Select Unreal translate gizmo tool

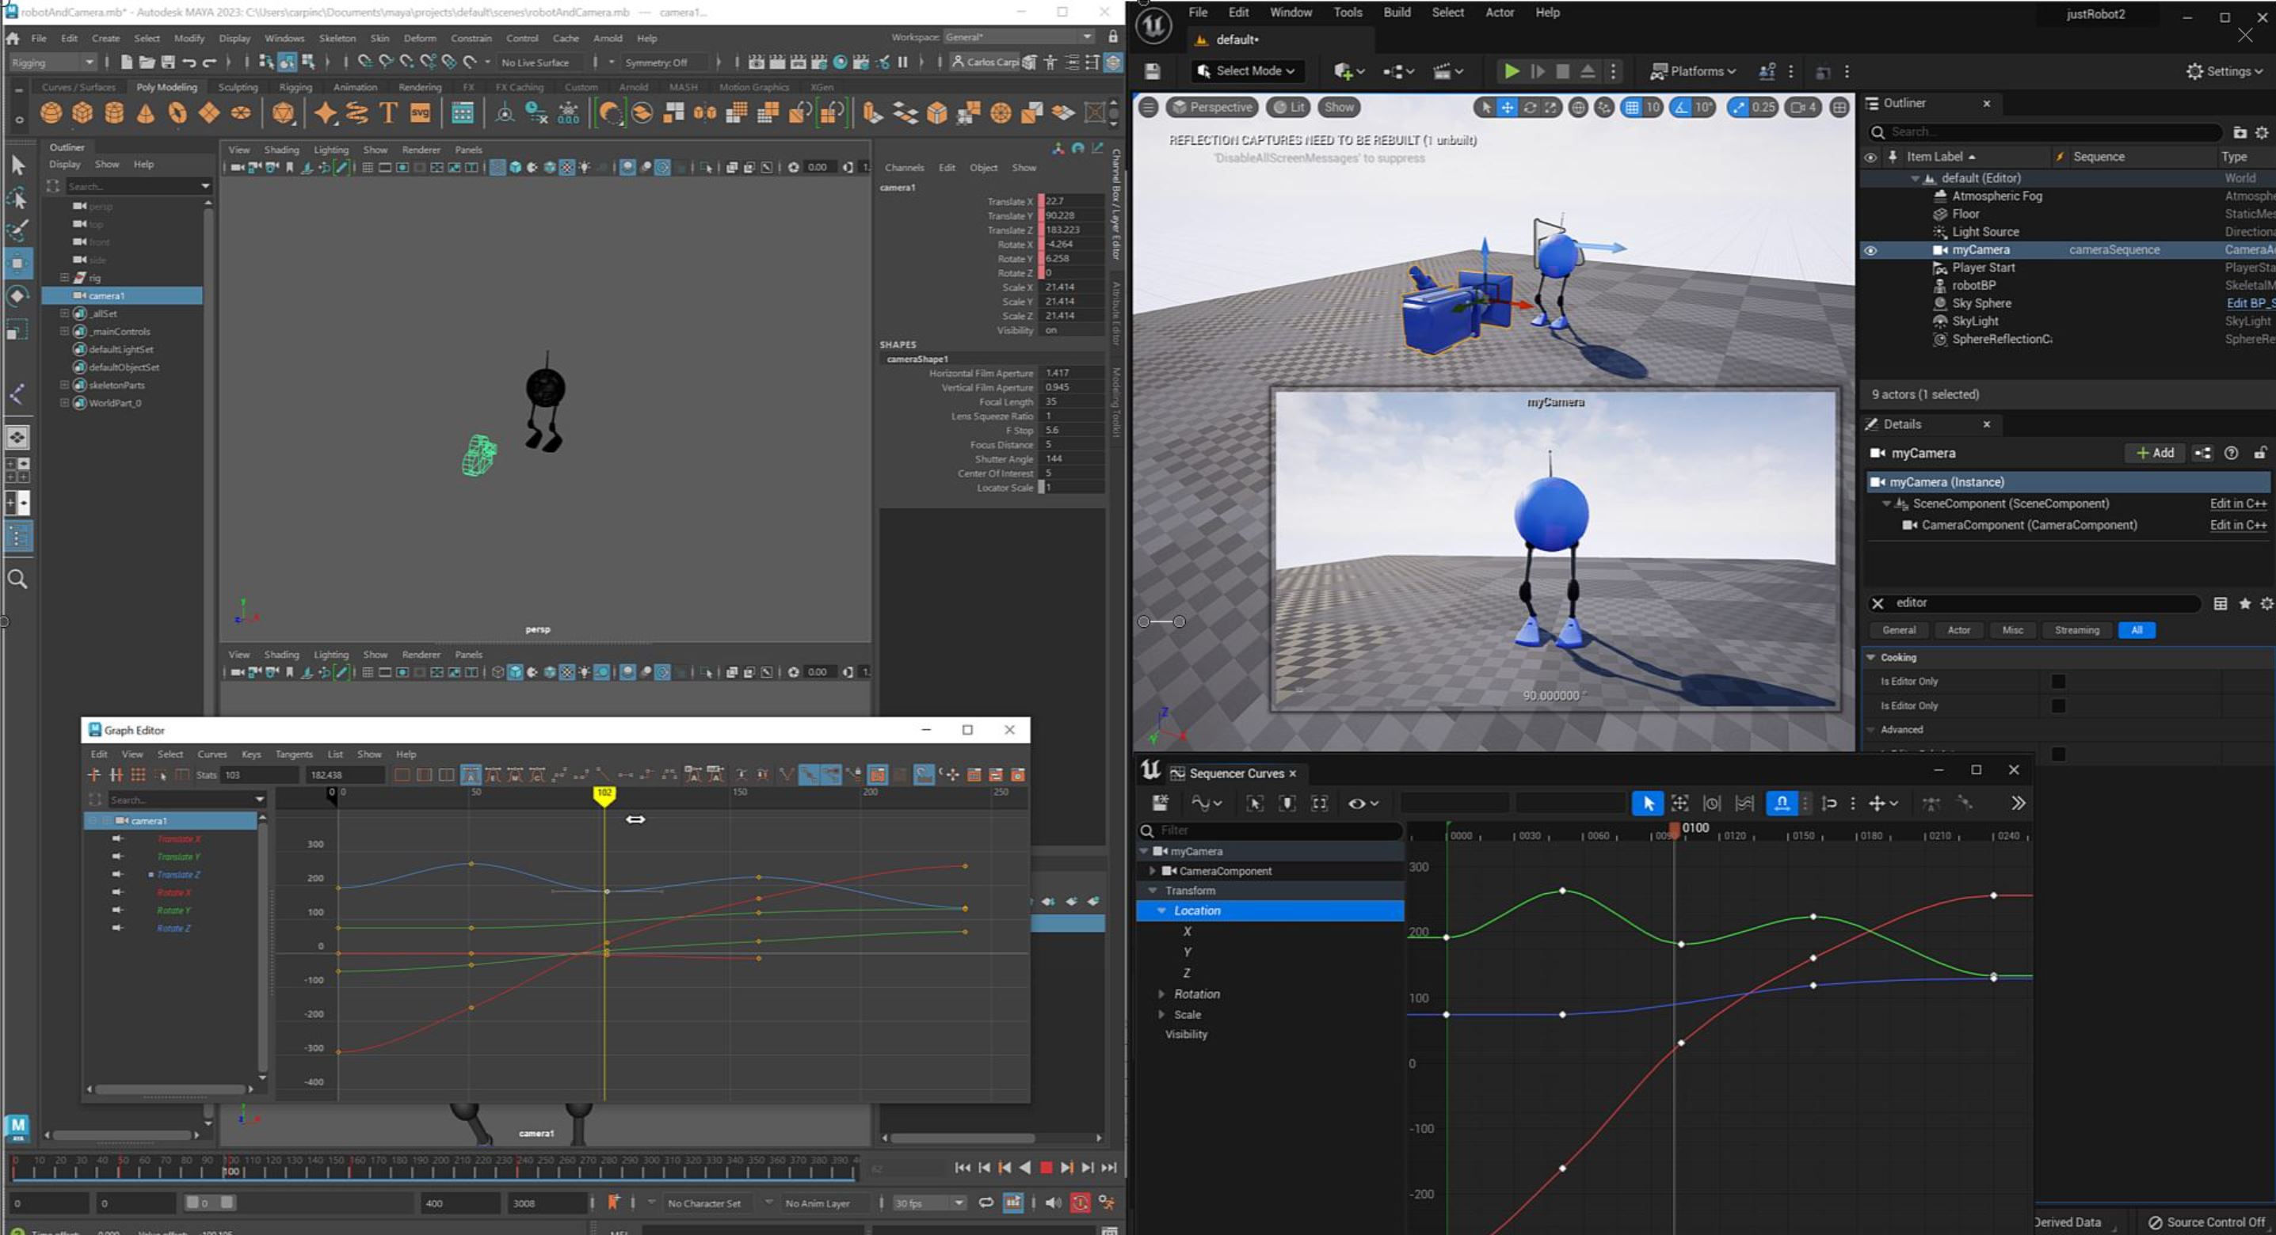click(x=1507, y=108)
